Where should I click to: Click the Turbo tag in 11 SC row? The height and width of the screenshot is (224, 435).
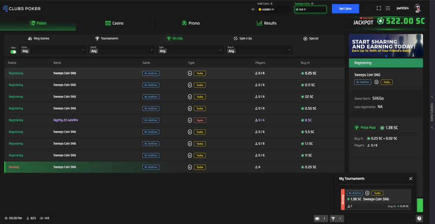point(200,156)
